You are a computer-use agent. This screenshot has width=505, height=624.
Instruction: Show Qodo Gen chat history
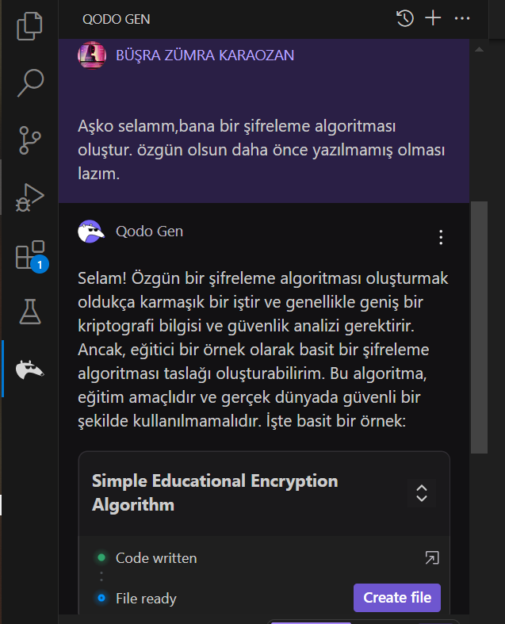pos(405,18)
